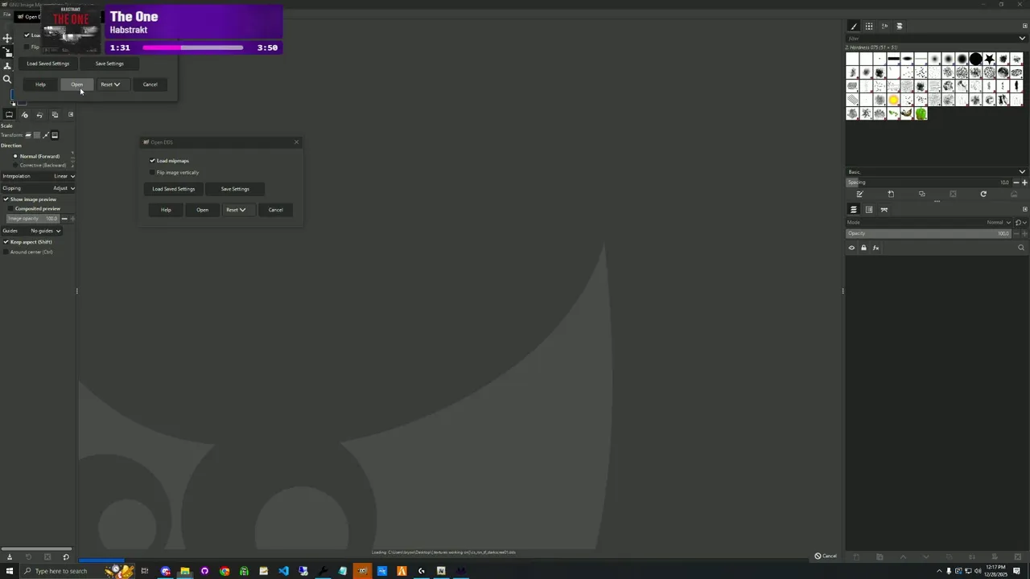
Task: Open the Device Status tab
Action: (x=24, y=115)
